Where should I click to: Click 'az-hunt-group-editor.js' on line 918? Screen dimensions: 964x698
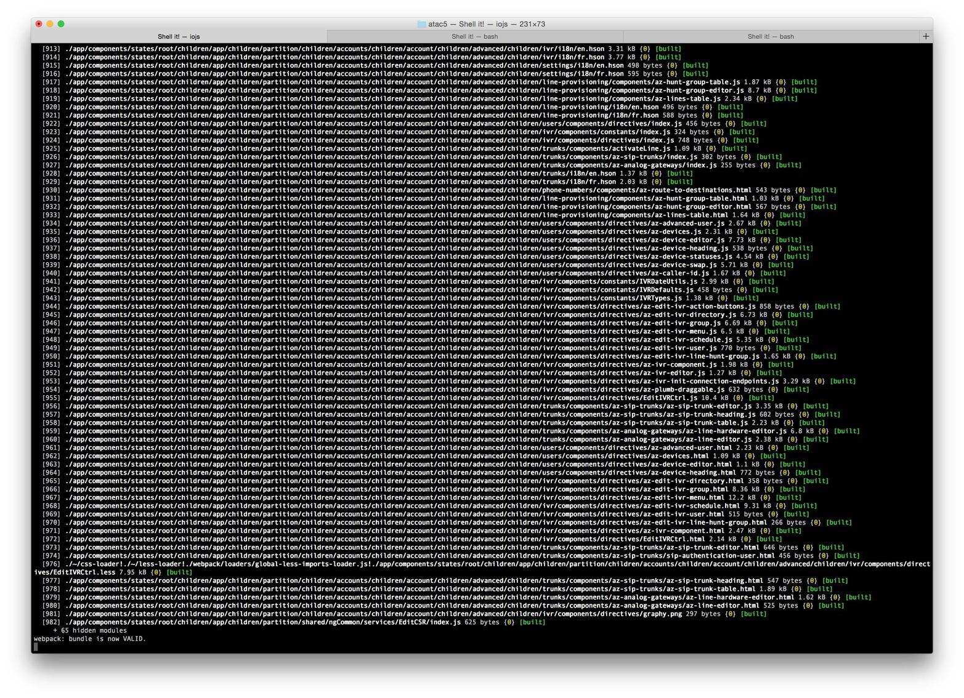[699, 90]
